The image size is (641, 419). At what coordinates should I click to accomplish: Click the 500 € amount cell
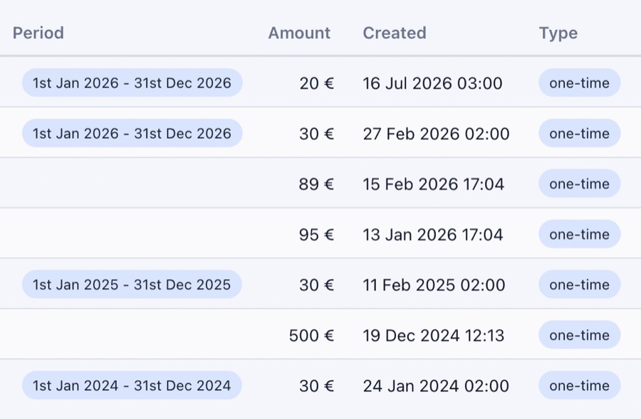tap(311, 335)
